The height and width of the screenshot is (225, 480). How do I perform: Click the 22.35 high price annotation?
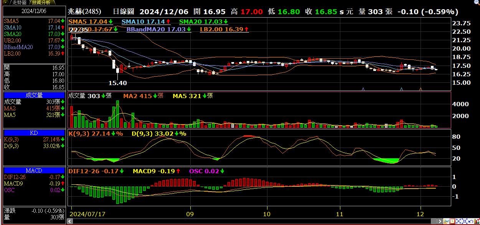coord(79,30)
